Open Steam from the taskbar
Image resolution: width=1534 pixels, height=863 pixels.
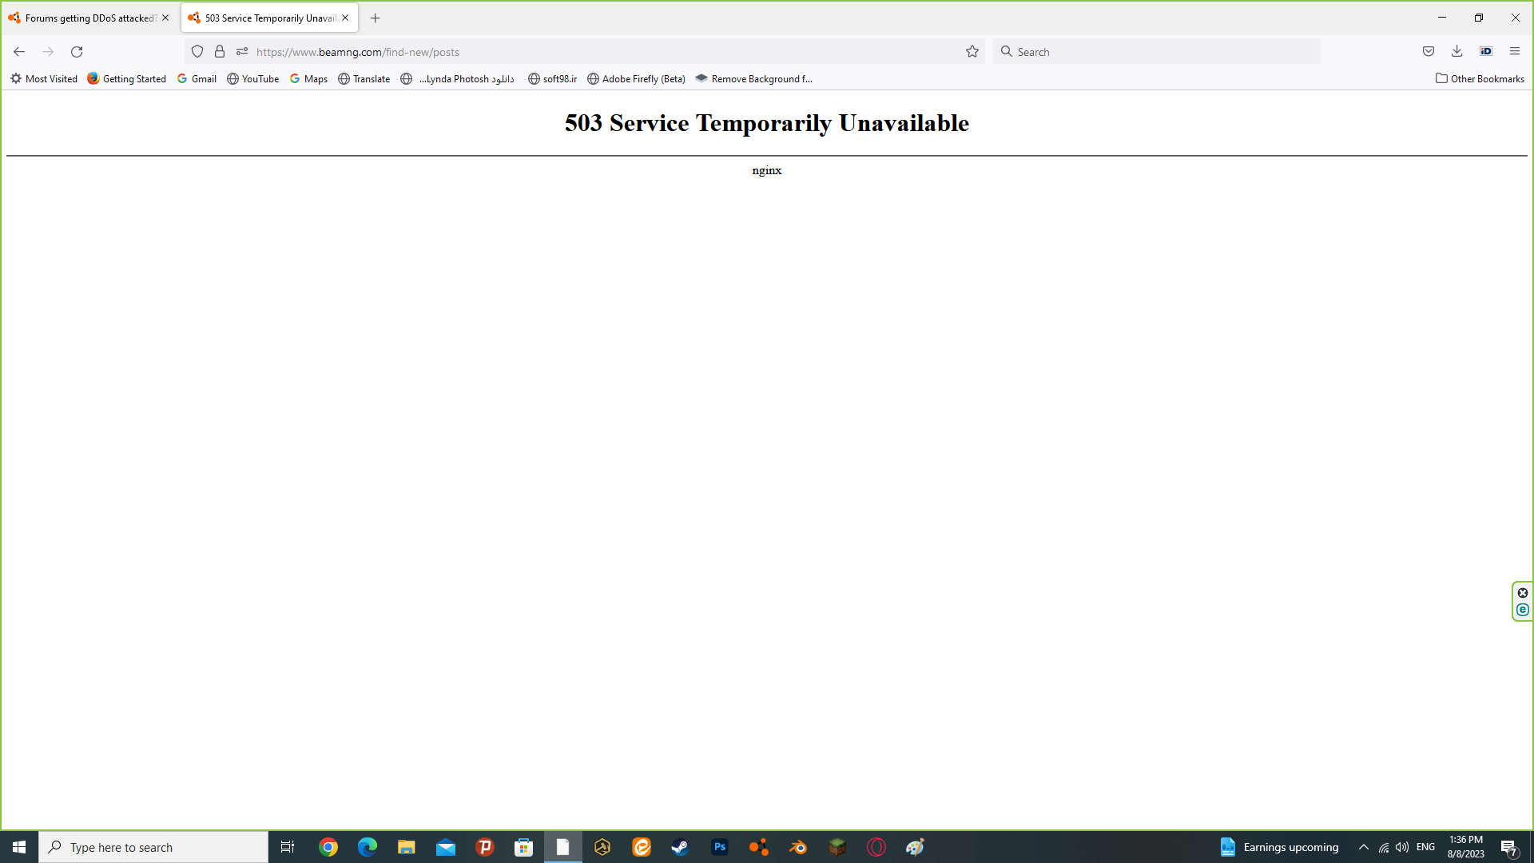[681, 847]
